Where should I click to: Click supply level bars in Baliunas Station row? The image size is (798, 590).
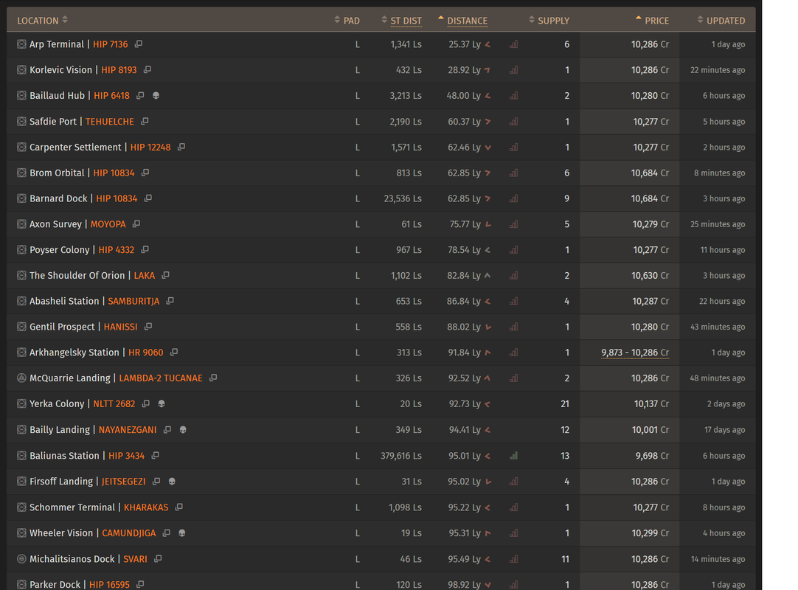coord(514,456)
